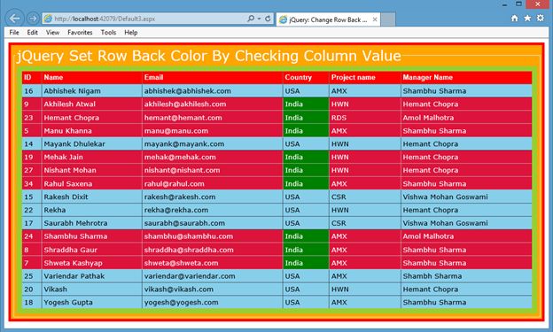Screen dimensions: 553x332
Task: Open address bar autocomplete dropdown arrow
Action: [x=259, y=19]
